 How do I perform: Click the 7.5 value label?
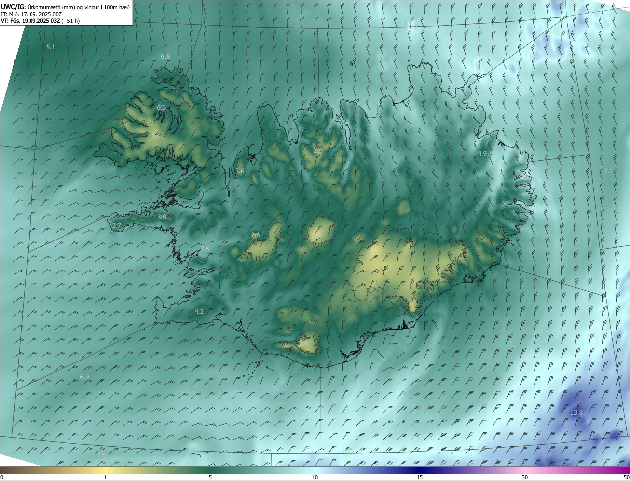click(x=205, y=249)
